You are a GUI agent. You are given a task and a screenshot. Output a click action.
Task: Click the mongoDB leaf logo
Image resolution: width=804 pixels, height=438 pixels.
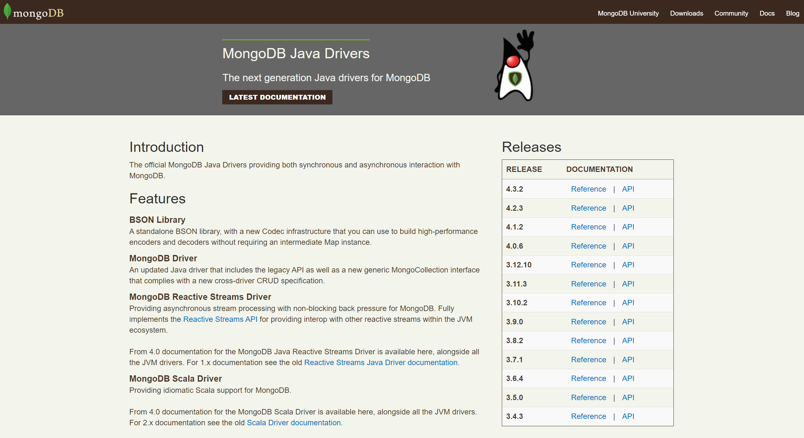(33, 12)
